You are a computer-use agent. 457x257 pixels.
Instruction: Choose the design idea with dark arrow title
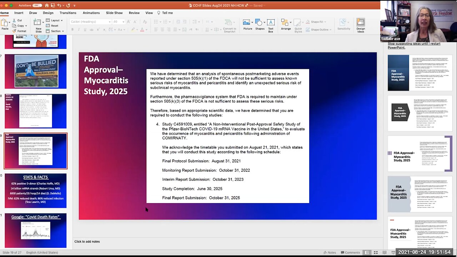click(420, 113)
